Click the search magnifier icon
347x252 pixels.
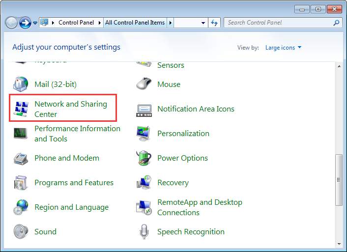tap(336, 23)
